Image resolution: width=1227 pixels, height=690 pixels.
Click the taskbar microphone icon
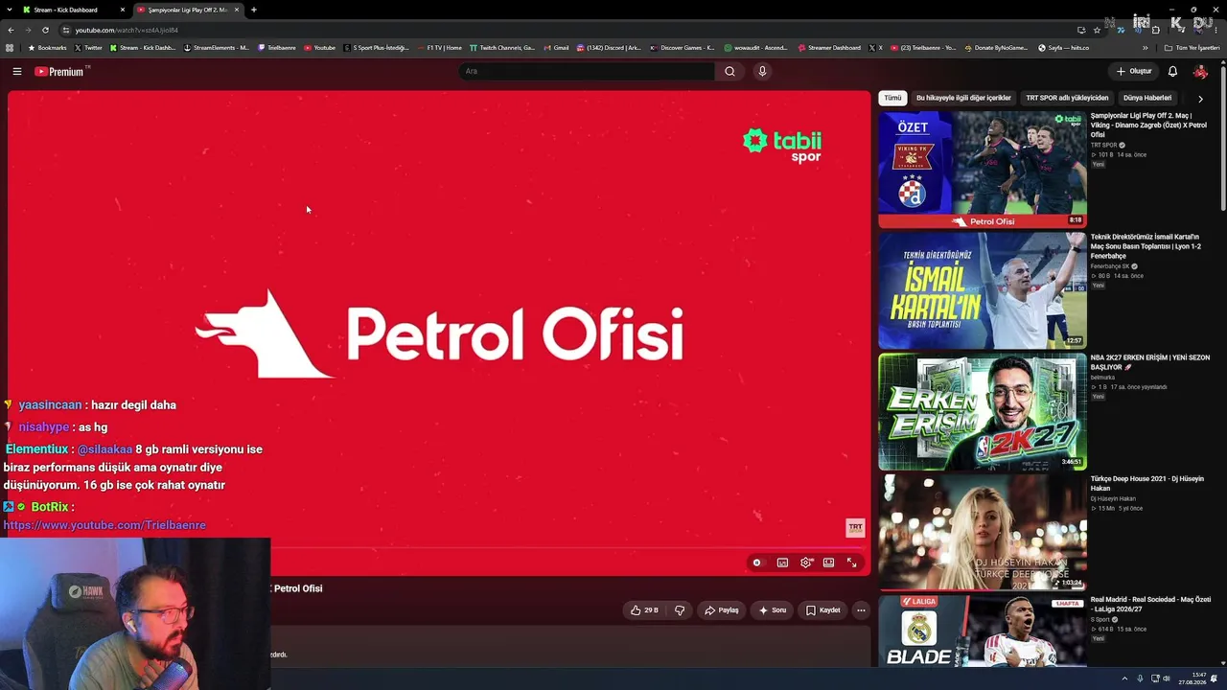pos(1140,678)
